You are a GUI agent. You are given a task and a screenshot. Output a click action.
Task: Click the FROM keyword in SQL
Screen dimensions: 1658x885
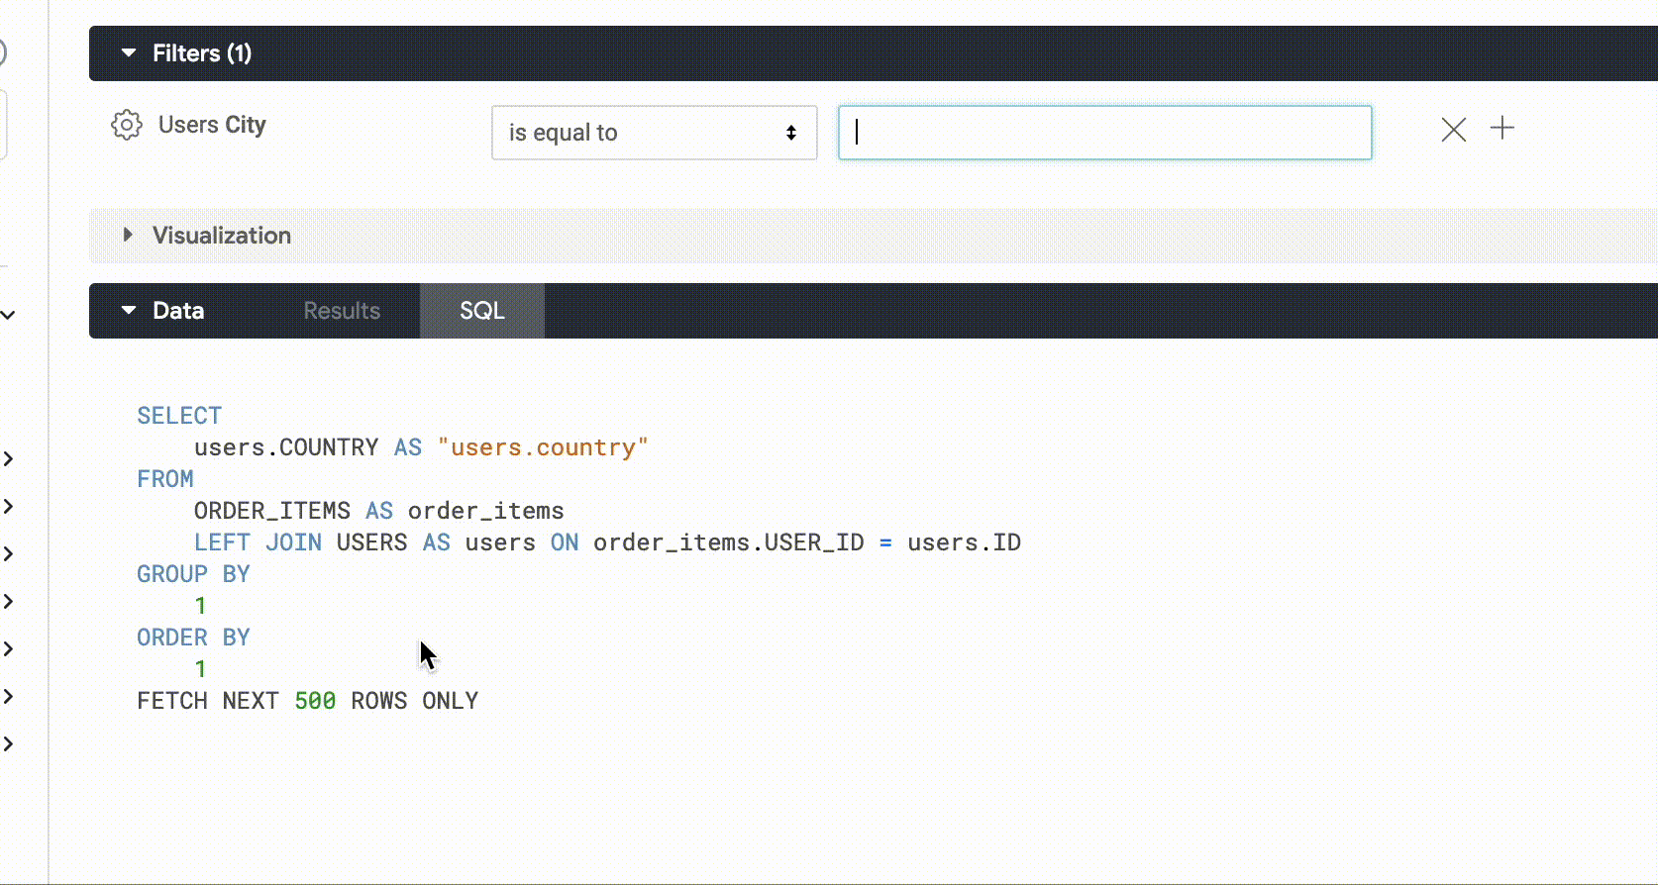tap(165, 479)
